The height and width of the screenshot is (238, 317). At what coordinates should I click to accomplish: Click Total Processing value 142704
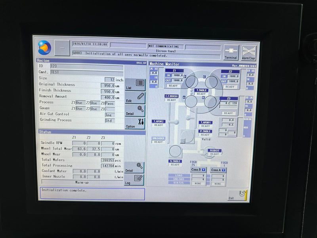(108, 166)
